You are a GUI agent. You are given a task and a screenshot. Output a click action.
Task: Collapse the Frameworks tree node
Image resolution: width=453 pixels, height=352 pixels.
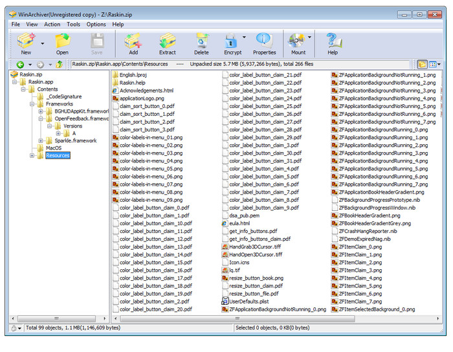point(32,104)
